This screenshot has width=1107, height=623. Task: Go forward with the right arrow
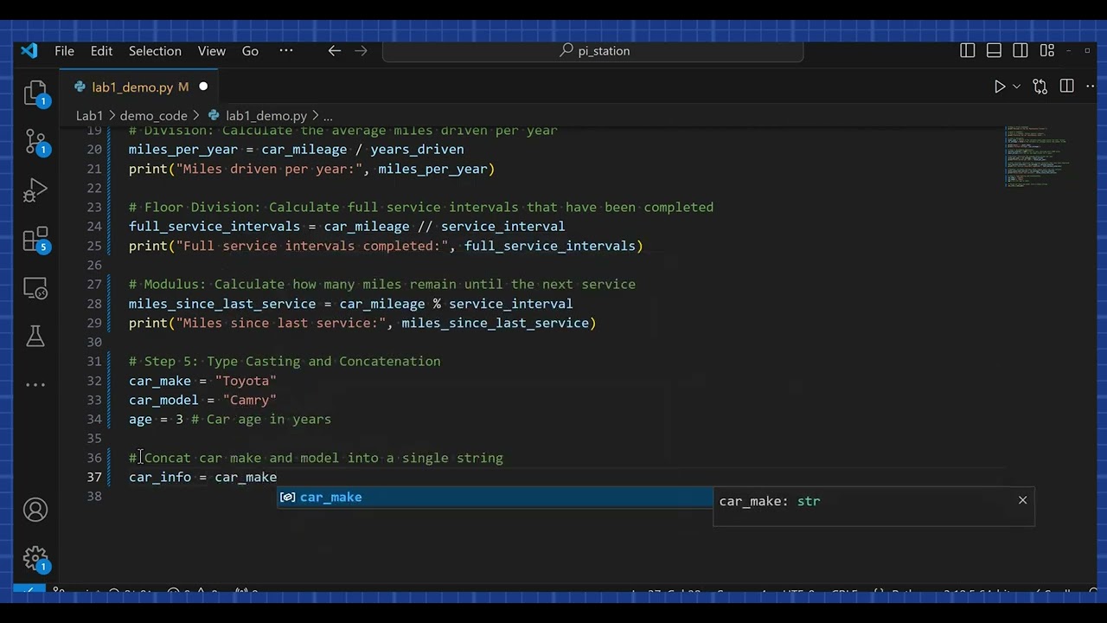coord(361,51)
